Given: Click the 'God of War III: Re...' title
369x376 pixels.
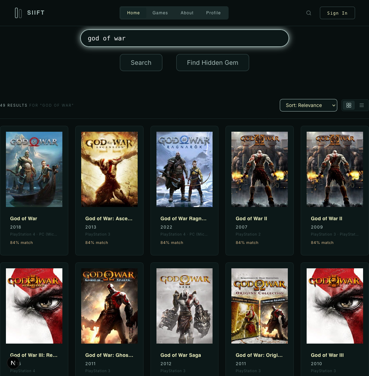Looking at the screenshot, I should pyautogui.click(x=34, y=355).
